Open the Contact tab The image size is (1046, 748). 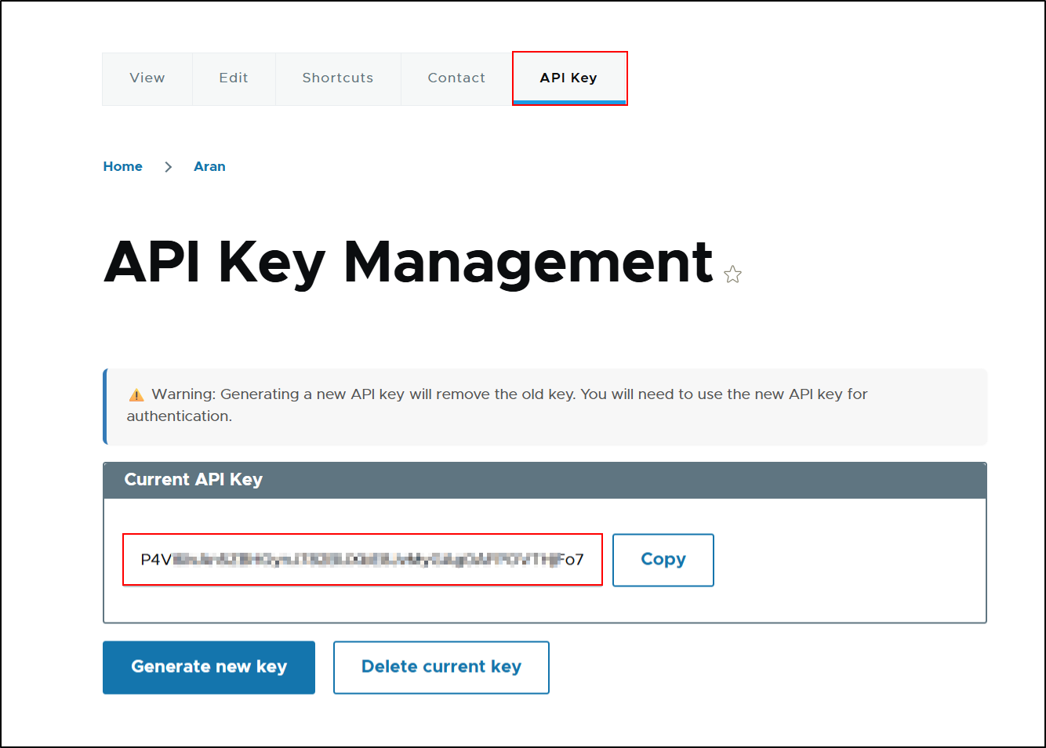[456, 78]
